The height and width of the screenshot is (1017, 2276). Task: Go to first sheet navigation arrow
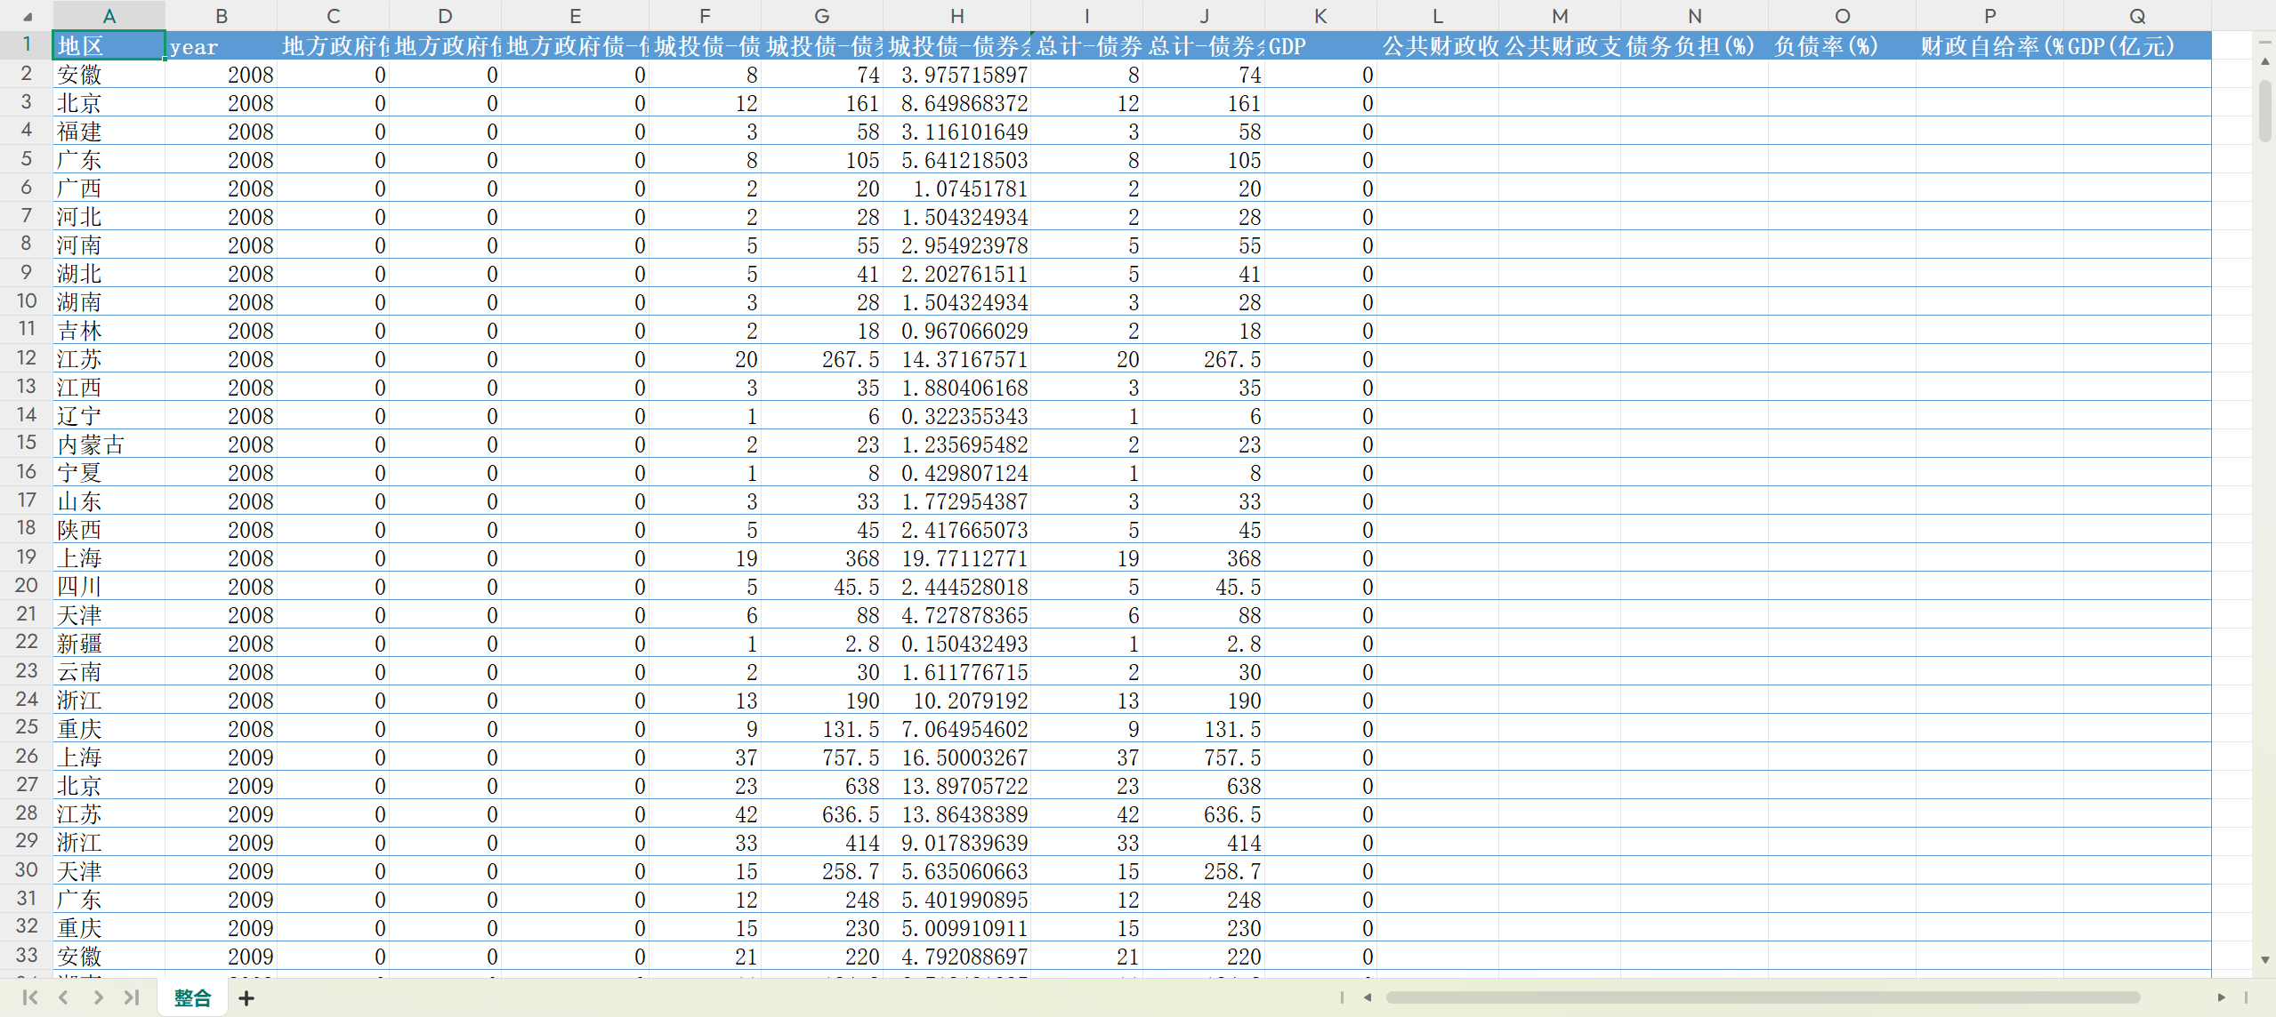coord(29,997)
